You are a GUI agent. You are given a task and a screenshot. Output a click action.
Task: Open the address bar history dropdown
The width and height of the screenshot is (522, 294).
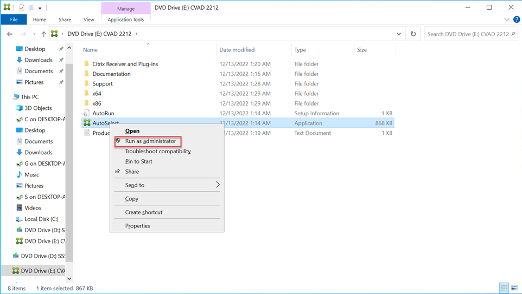399,34
